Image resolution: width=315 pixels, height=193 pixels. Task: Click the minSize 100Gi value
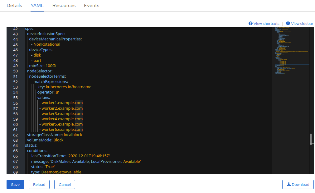click(51, 66)
